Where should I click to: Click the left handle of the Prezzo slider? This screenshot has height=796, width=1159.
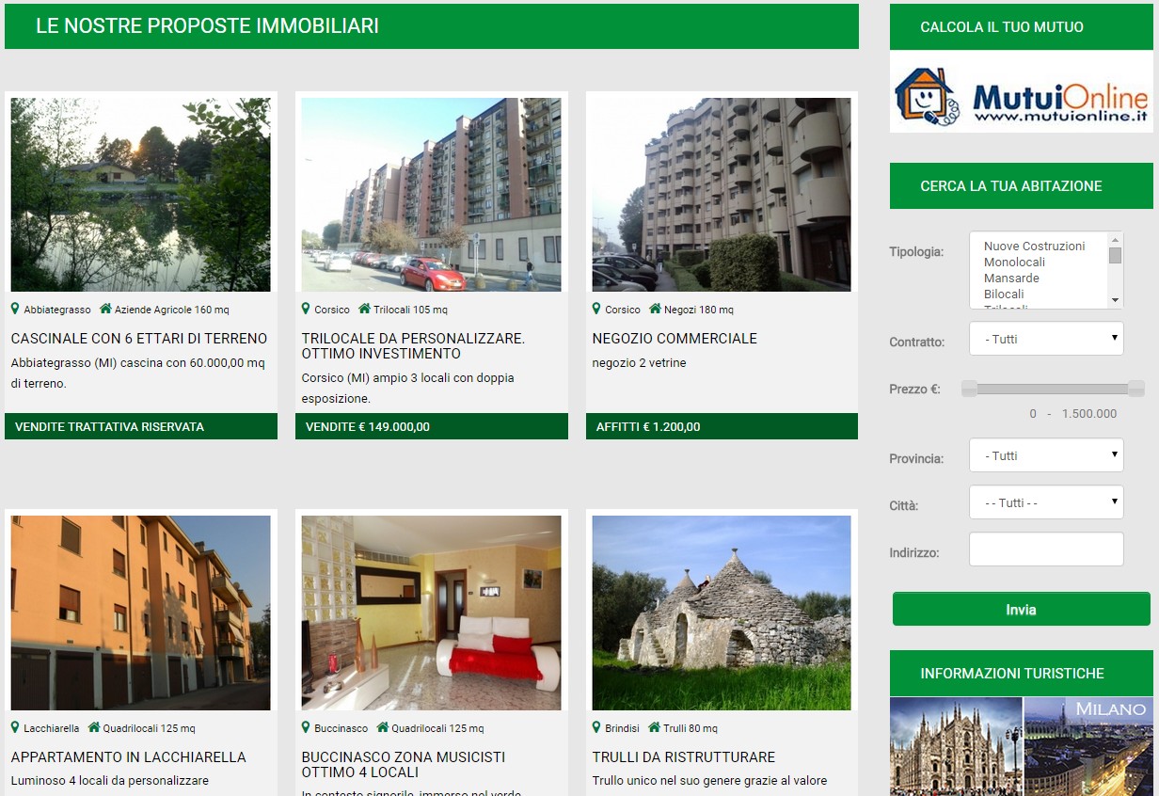click(x=969, y=389)
